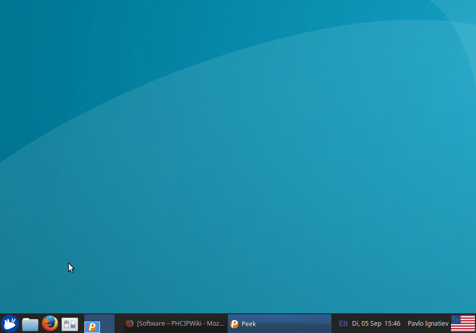Click the settings switches panel launcher icon
The width and height of the screenshot is (476, 333).
point(70,324)
